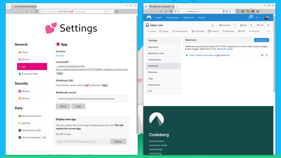Select Deploy keys in repository settings
Screen dimensions: 281x158
click(x=163, y=85)
